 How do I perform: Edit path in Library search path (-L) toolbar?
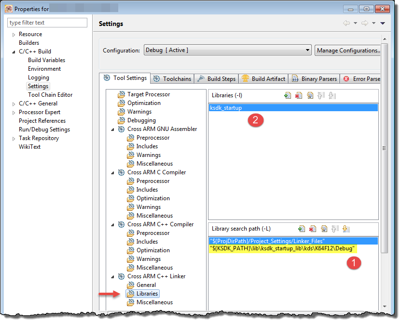[324, 229]
